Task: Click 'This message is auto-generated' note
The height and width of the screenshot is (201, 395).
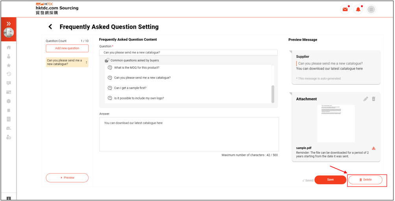Action: click(318, 79)
